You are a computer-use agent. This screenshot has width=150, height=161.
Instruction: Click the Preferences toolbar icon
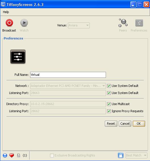tap(139, 23)
